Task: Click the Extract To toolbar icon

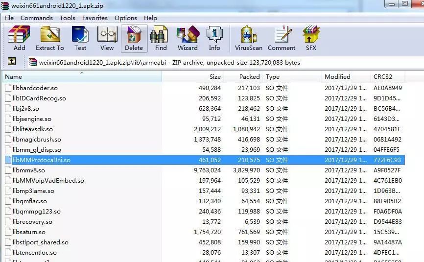Action: (x=49, y=38)
